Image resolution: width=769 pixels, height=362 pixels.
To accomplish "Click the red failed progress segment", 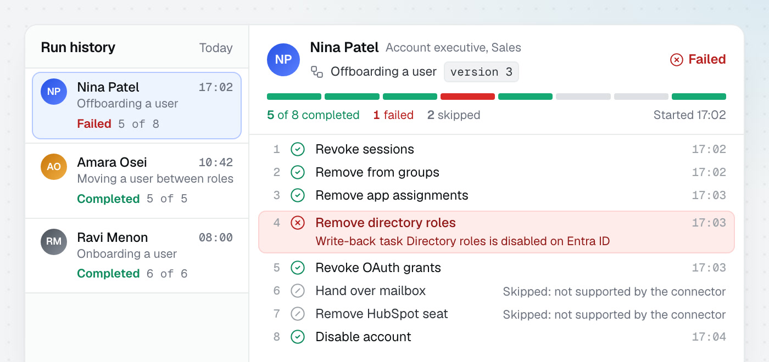I will [467, 97].
